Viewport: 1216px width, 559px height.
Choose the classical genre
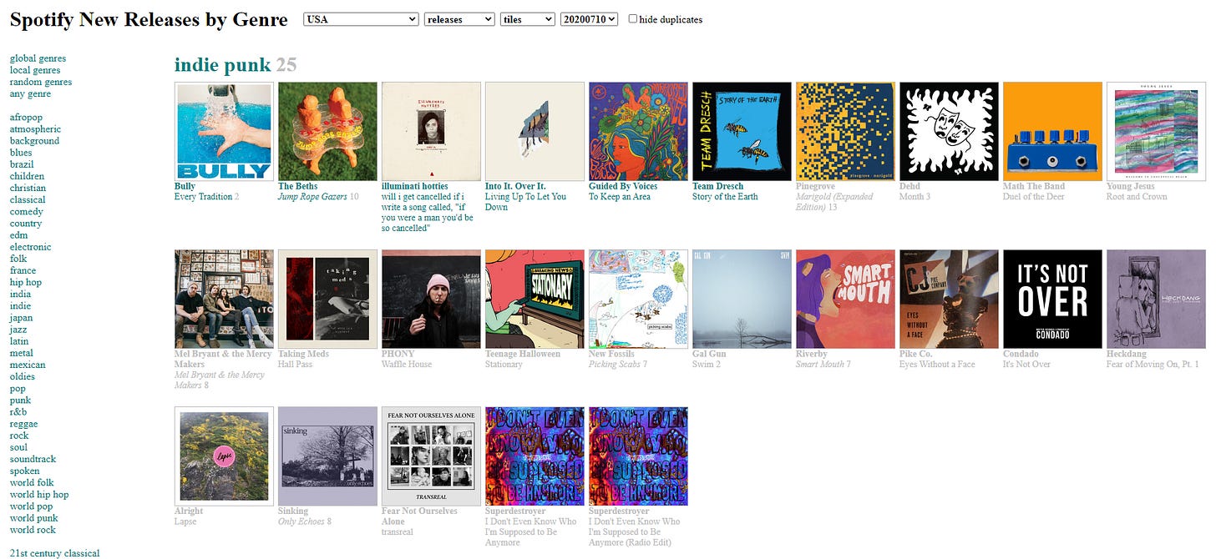tap(28, 200)
